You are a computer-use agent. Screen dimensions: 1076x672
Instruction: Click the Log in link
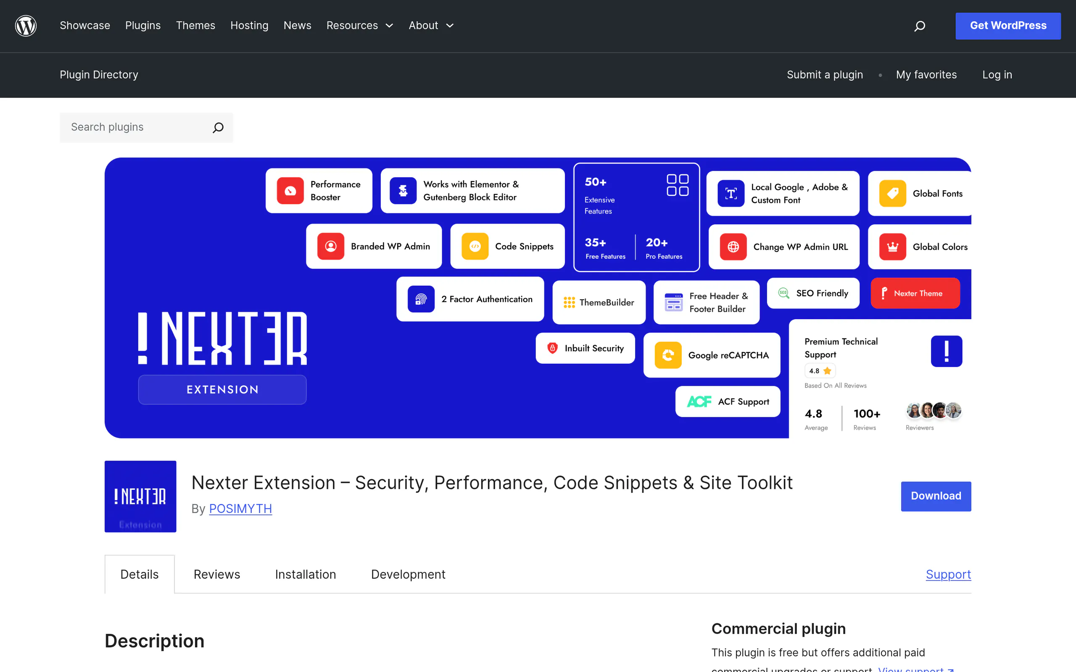[997, 75]
